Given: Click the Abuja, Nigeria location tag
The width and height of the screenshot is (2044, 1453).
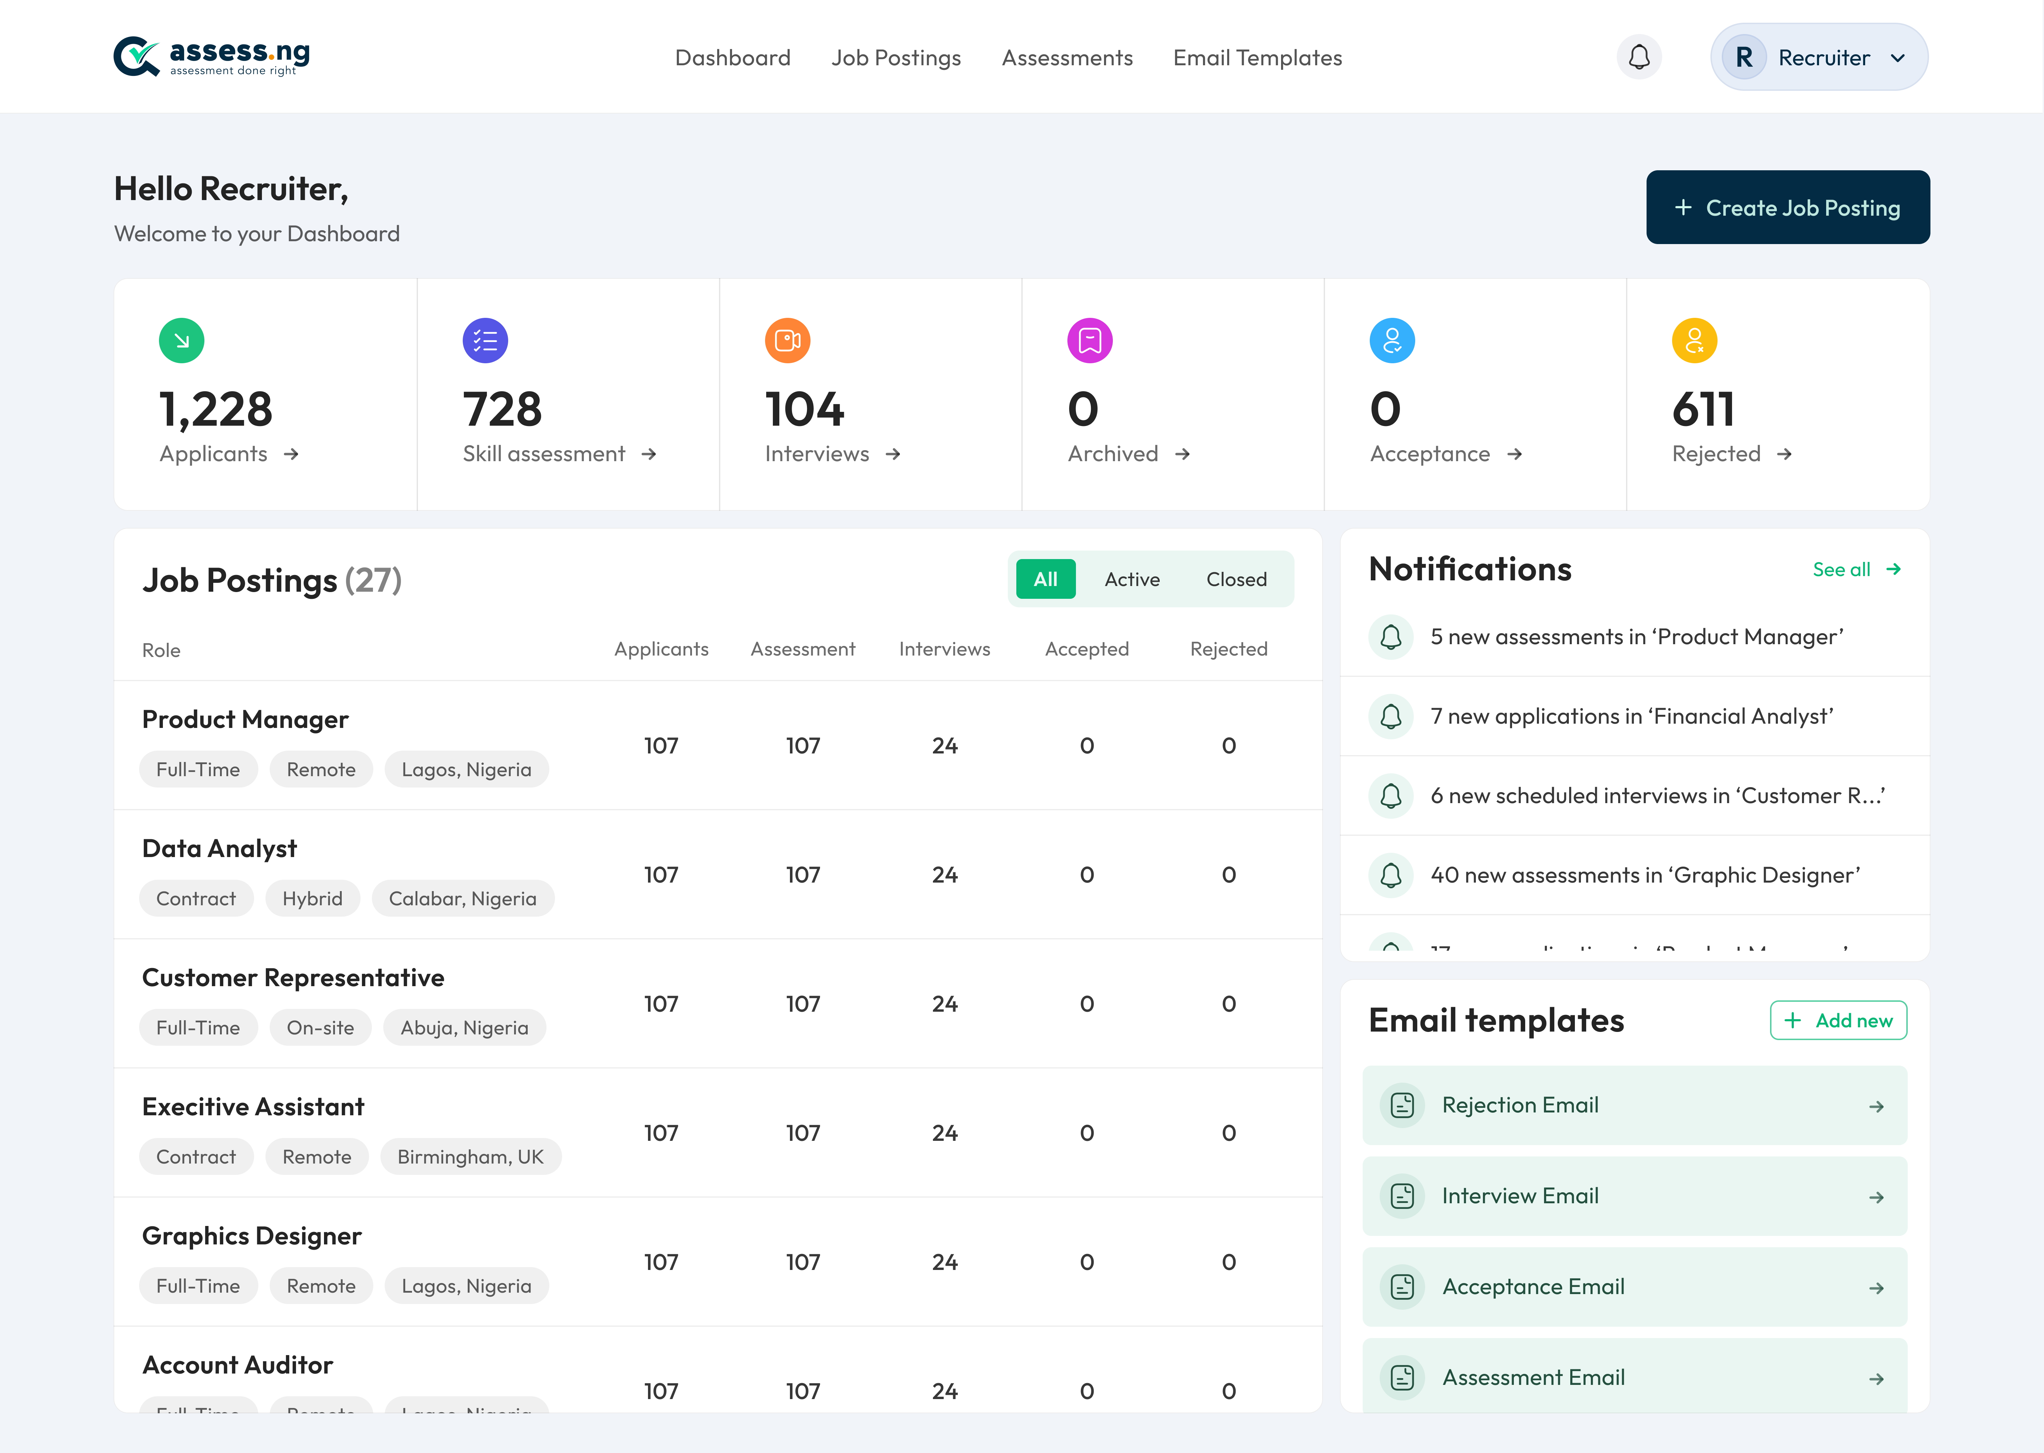Looking at the screenshot, I should pos(465,1028).
